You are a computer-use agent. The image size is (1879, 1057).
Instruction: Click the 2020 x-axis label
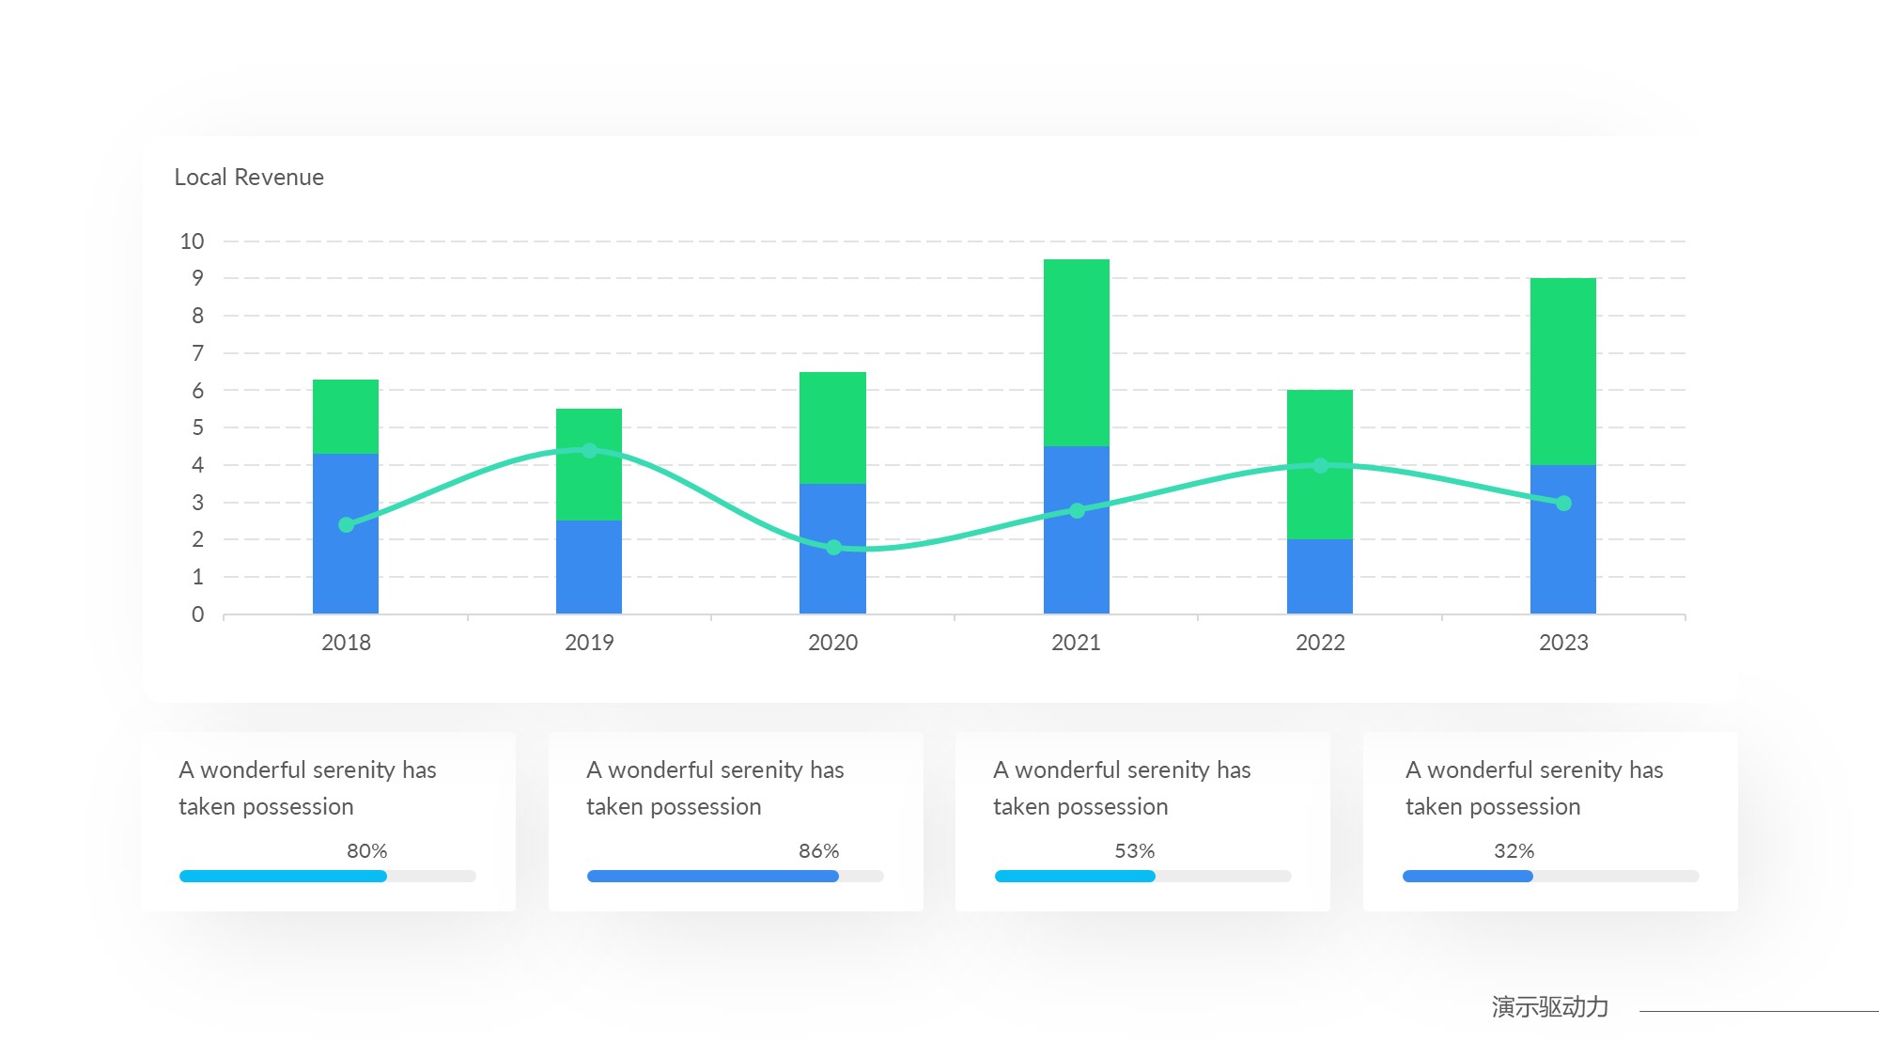coord(832,643)
